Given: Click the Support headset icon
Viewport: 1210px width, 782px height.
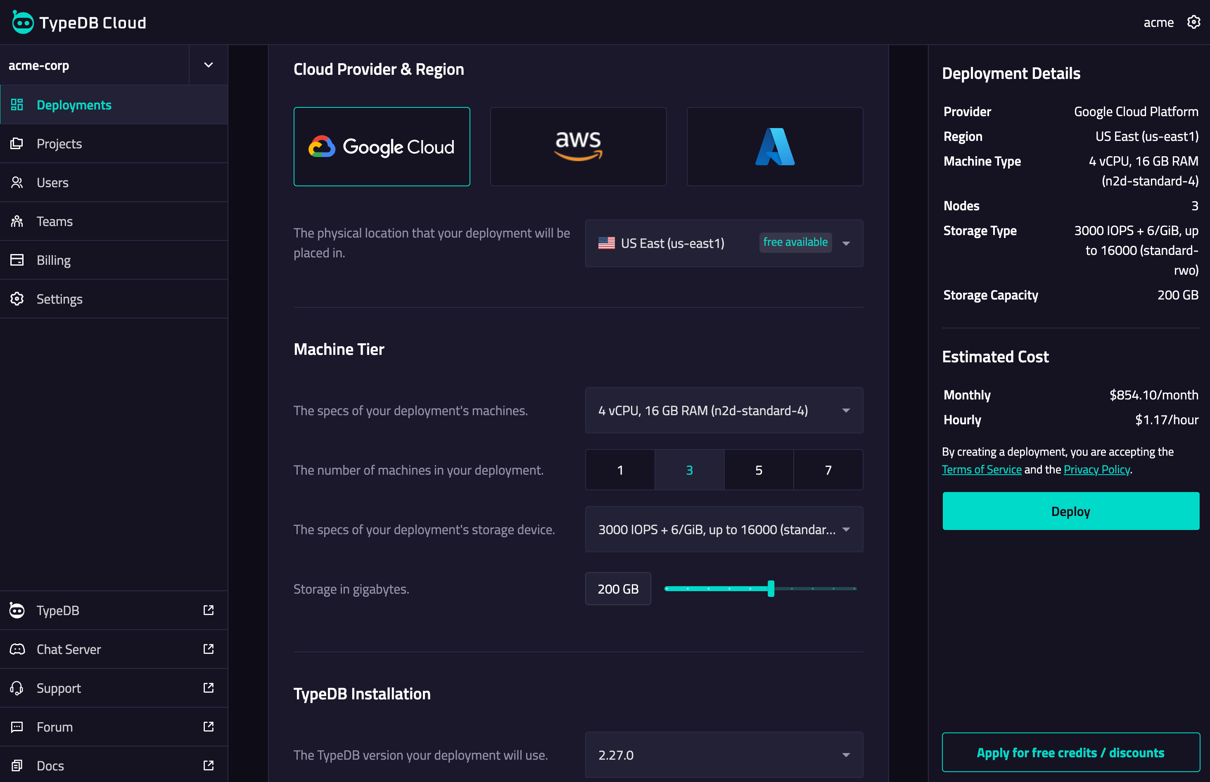Looking at the screenshot, I should tap(17, 688).
